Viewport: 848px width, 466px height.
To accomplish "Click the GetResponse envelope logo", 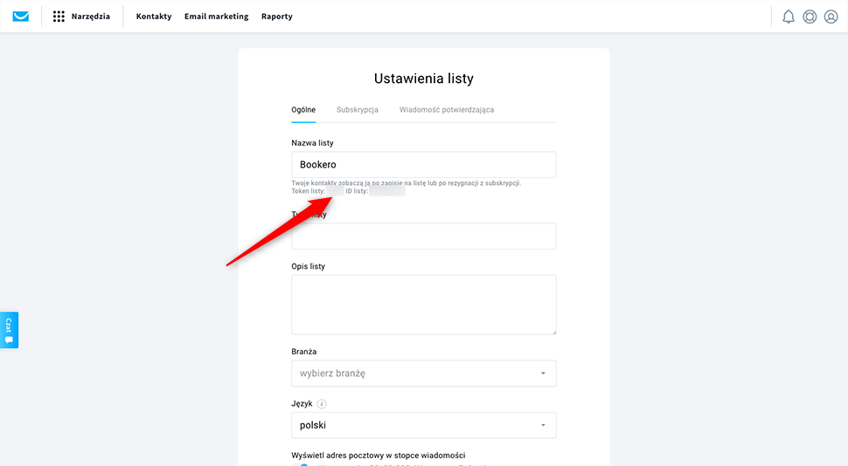I will pos(20,17).
